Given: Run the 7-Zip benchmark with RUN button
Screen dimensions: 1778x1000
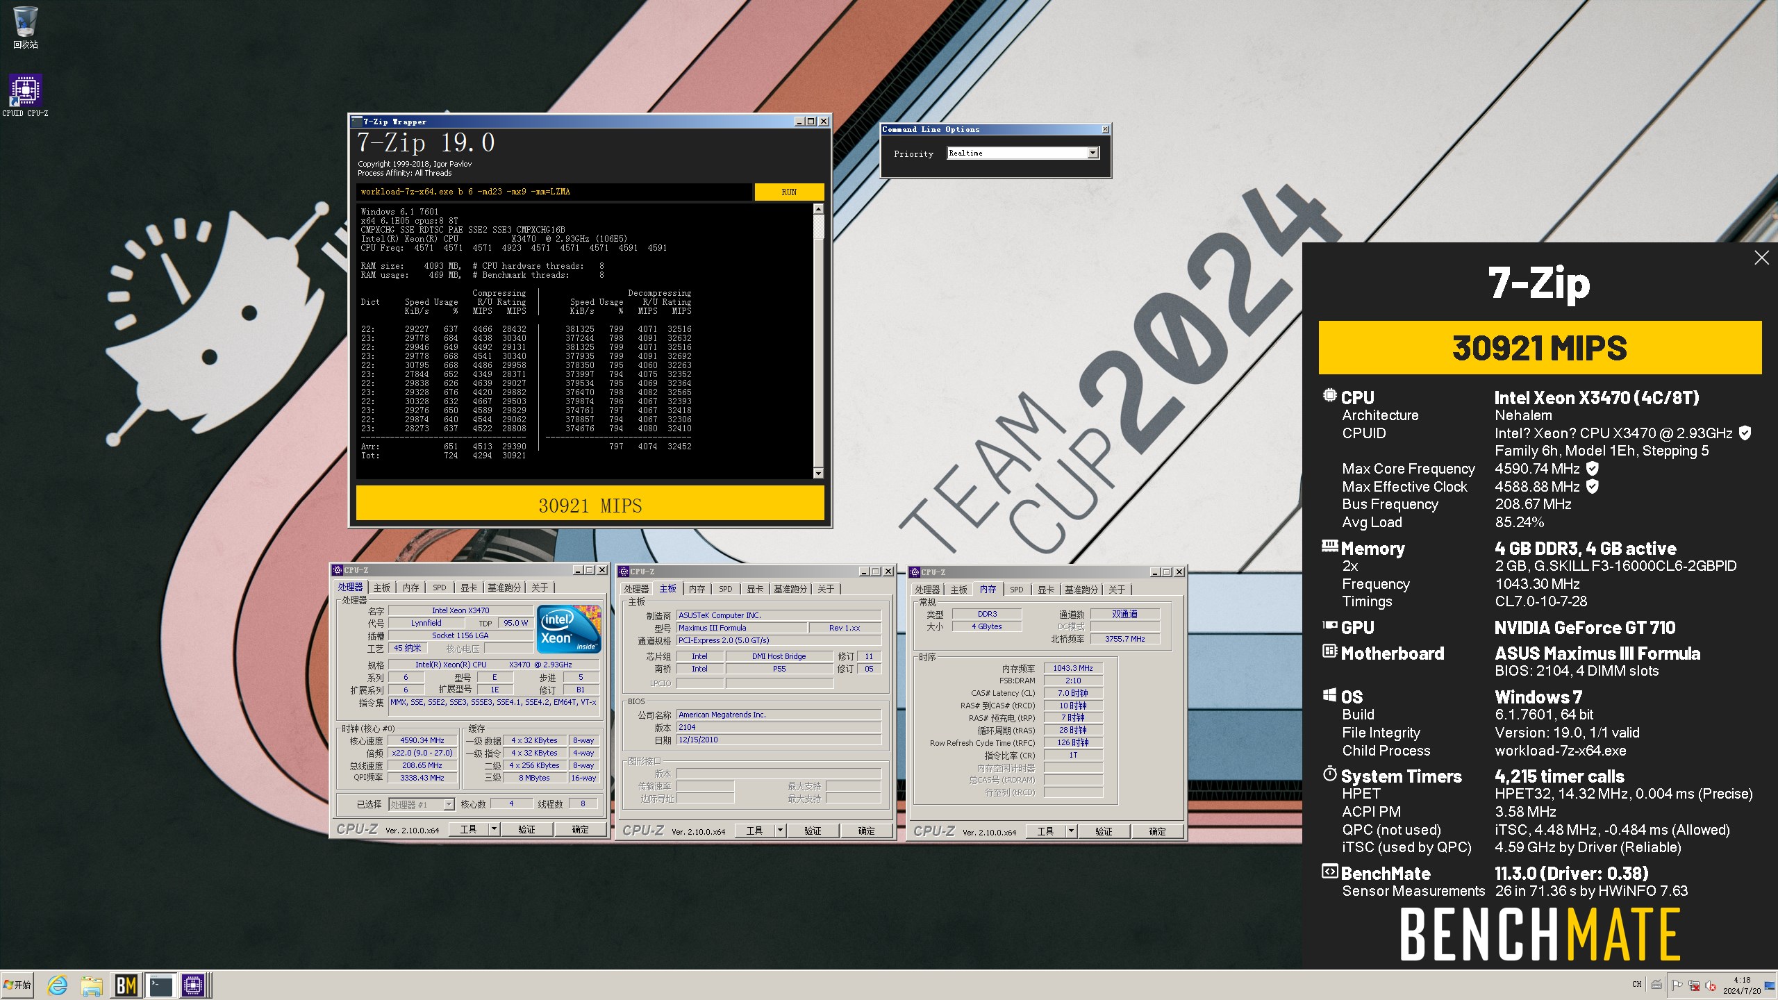Looking at the screenshot, I should (789, 192).
